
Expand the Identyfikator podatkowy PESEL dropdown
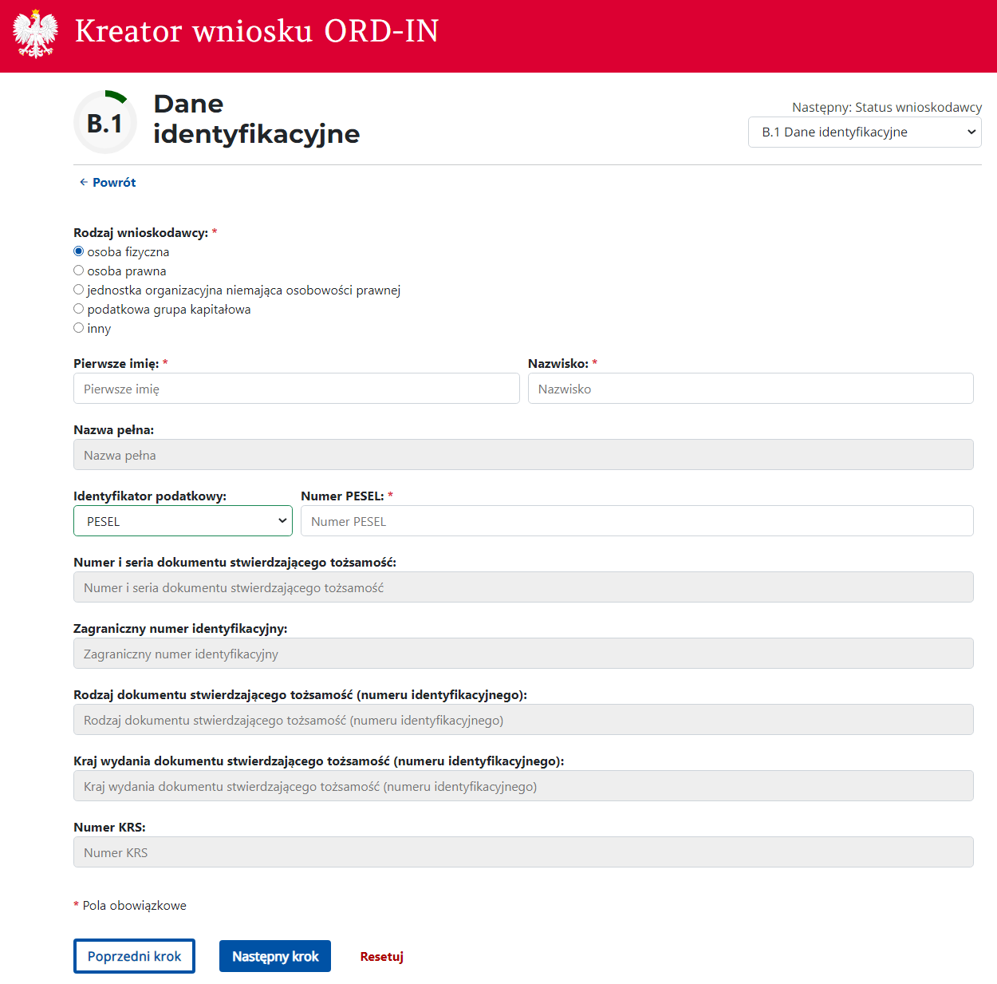coord(183,521)
